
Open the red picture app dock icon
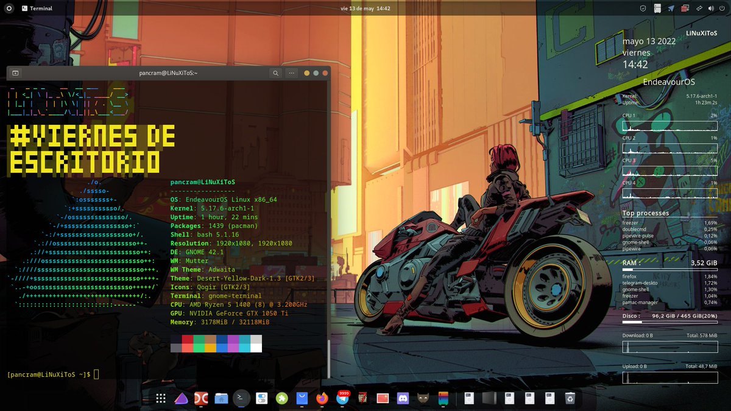[383, 398]
